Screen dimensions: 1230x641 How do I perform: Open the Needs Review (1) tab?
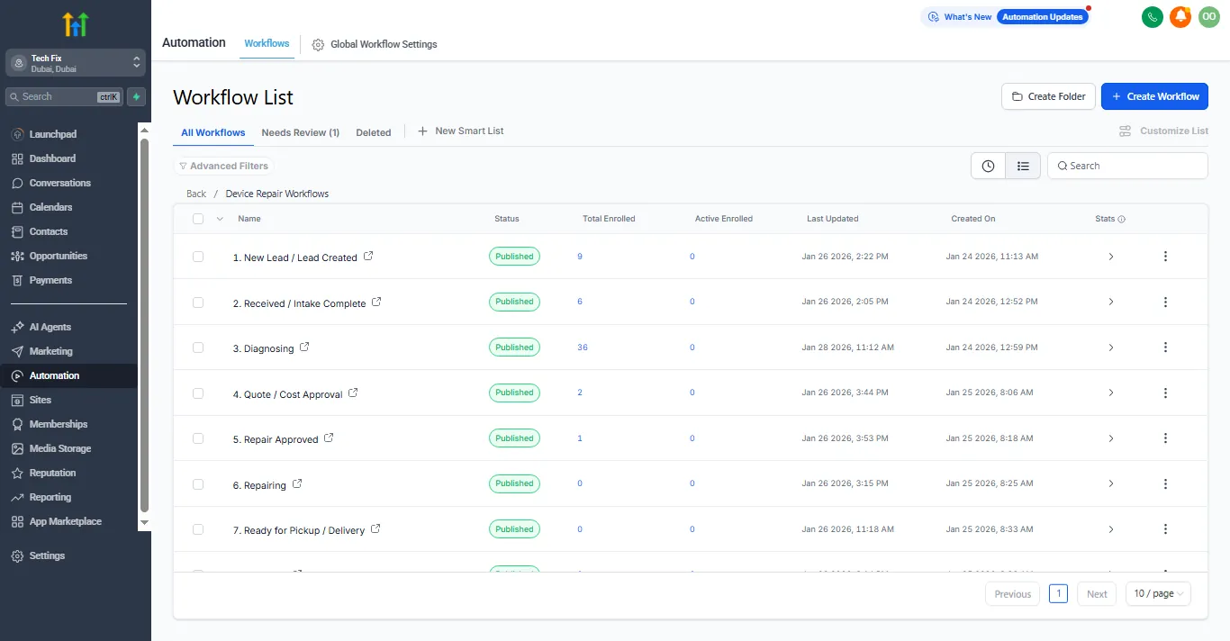tap(301, 132)
